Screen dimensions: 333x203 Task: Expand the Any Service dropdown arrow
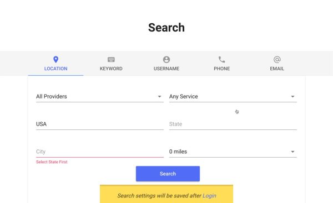pyautogui.click(x=292, y=97)
